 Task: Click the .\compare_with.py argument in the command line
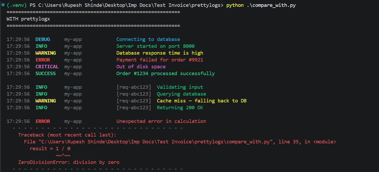click(x=271, y=5)
